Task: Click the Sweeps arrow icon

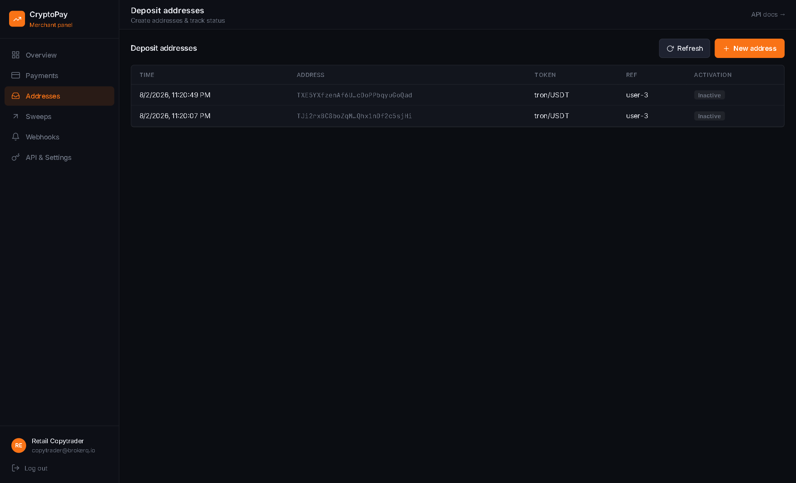Action: (16, 116)
